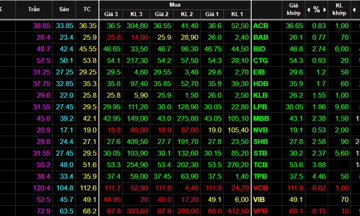Click the Giá 2 column header
Image resolution: width=360 pixels, height=216 pixels.
point(161,14)
